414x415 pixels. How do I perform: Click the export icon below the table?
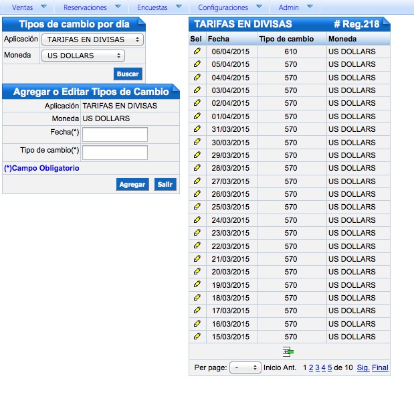[x=288, y=351]
